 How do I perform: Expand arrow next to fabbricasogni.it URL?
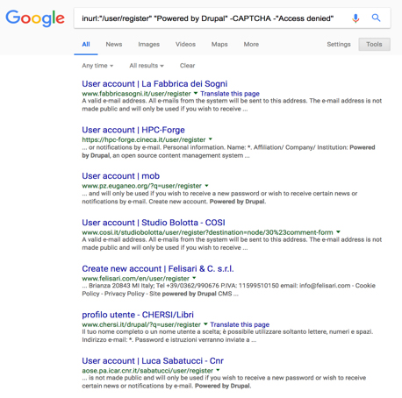(196, 93)
